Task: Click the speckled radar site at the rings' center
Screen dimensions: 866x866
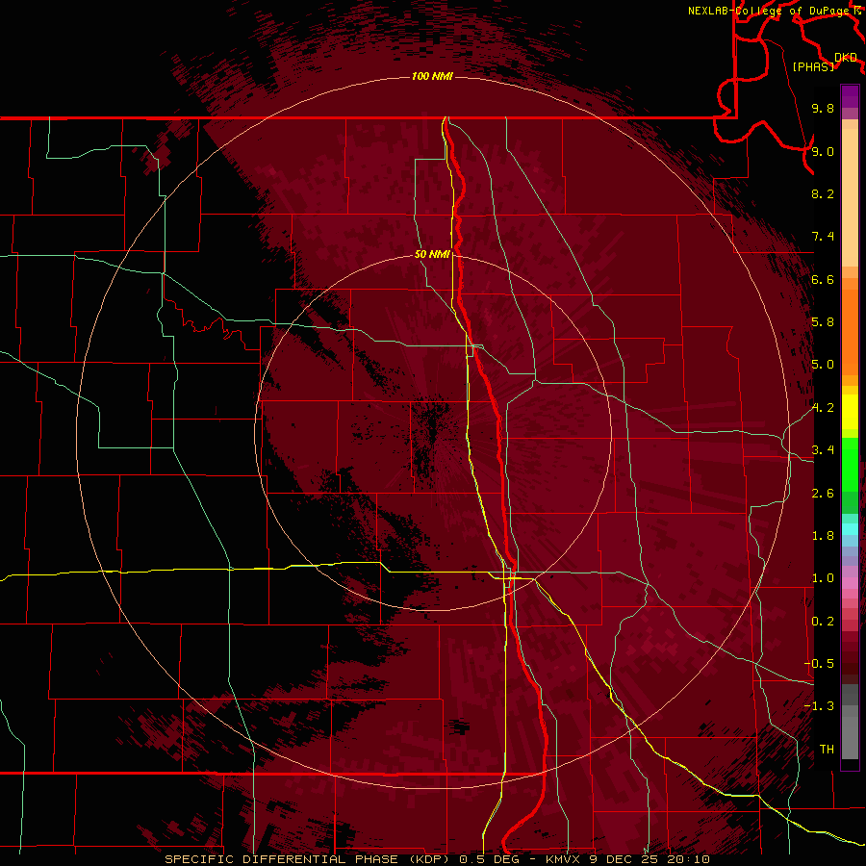Action: 432,434
